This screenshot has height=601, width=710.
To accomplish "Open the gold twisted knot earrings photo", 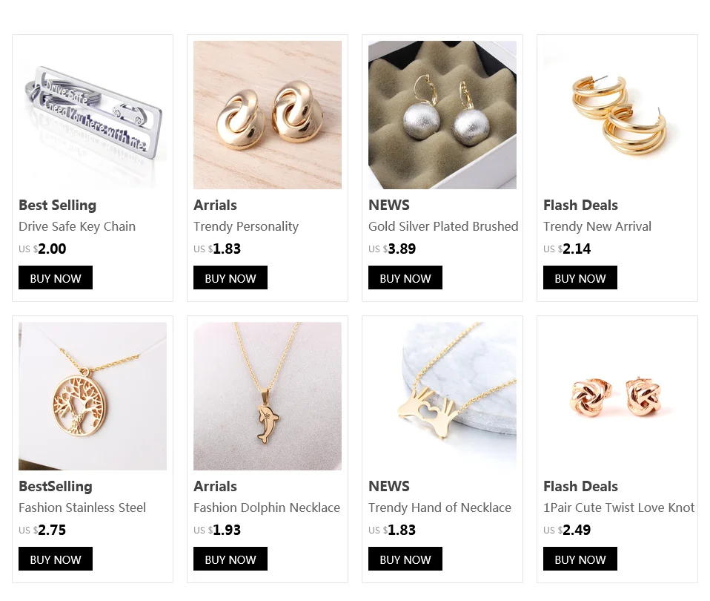I will (x=267, y=115).
